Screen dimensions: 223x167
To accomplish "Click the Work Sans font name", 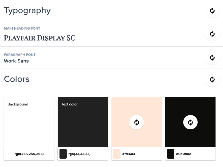I will pyautogui.click(x=16, y=61).
